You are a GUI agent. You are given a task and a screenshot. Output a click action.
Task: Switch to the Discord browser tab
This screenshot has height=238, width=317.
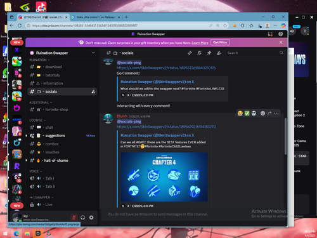tap(43, 17)
